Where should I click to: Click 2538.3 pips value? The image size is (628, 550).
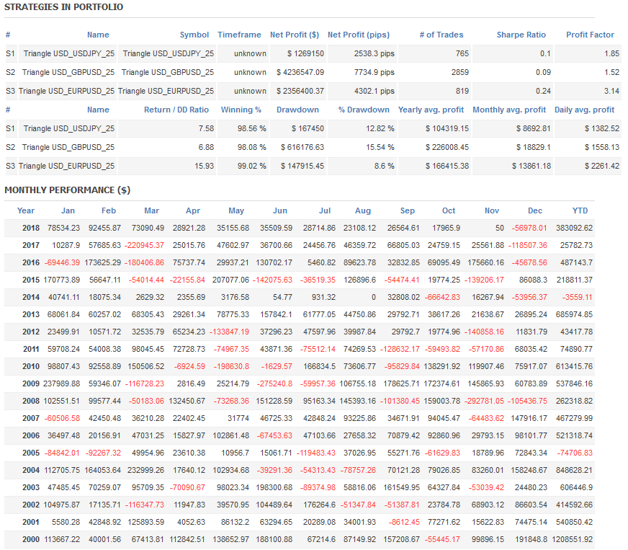(x=374, y=54)
